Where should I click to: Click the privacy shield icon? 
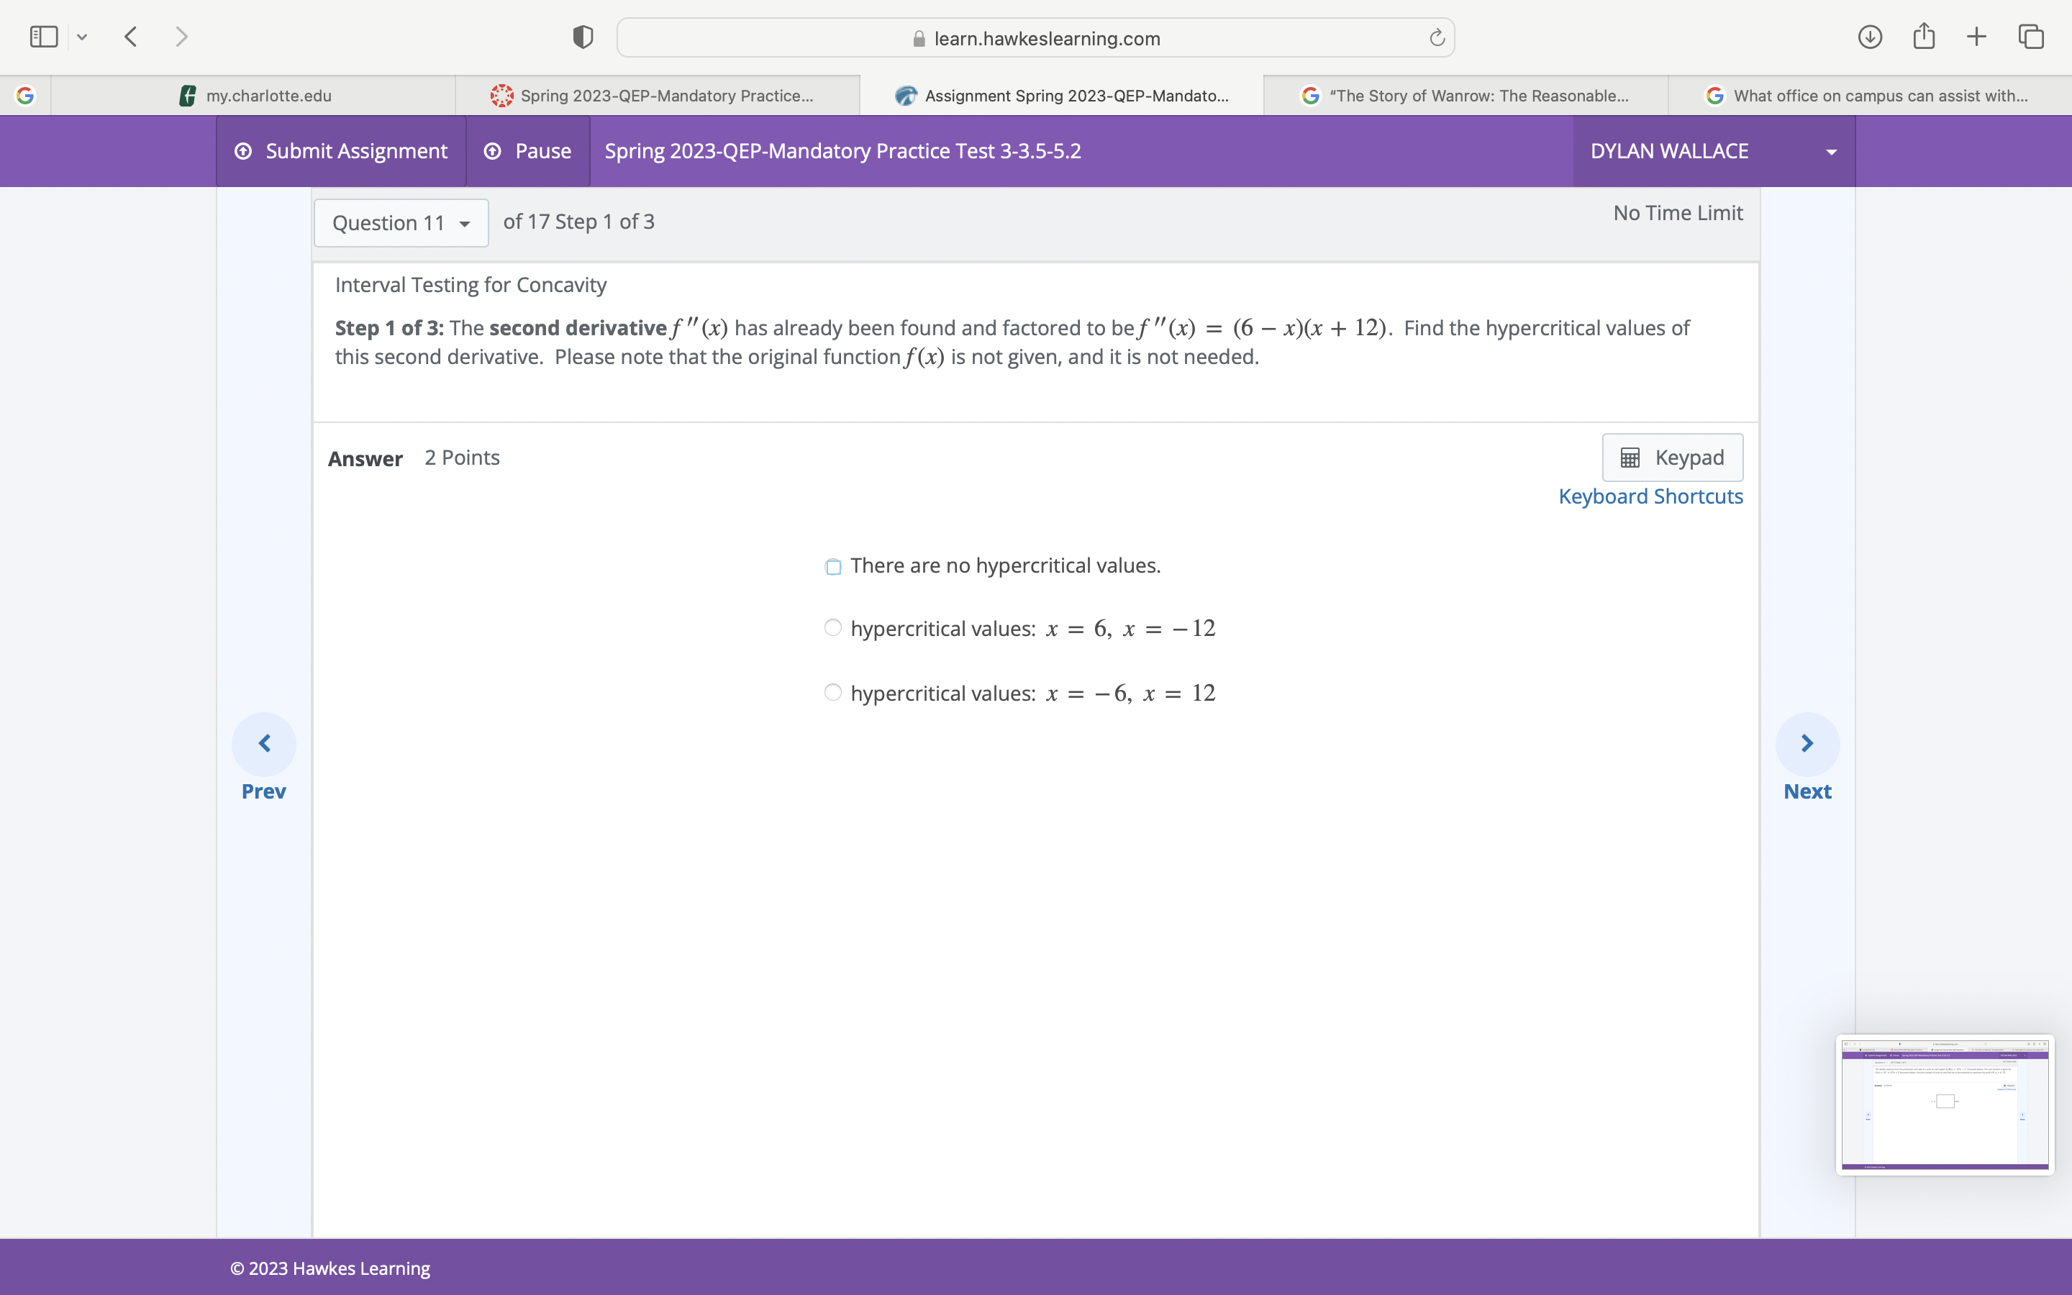(x=582, y=37)
